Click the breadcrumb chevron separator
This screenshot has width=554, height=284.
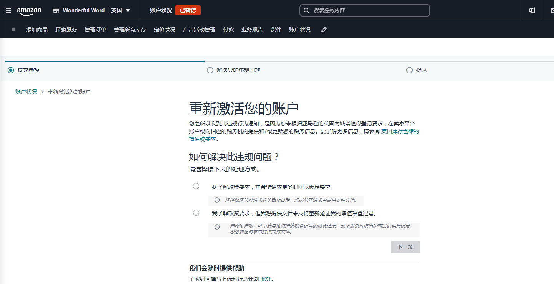pos(42,92)
